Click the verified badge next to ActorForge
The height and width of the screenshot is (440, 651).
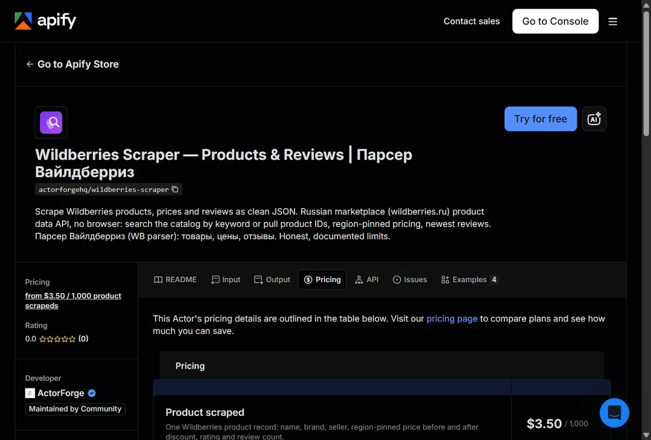click(x=92, y=393)
